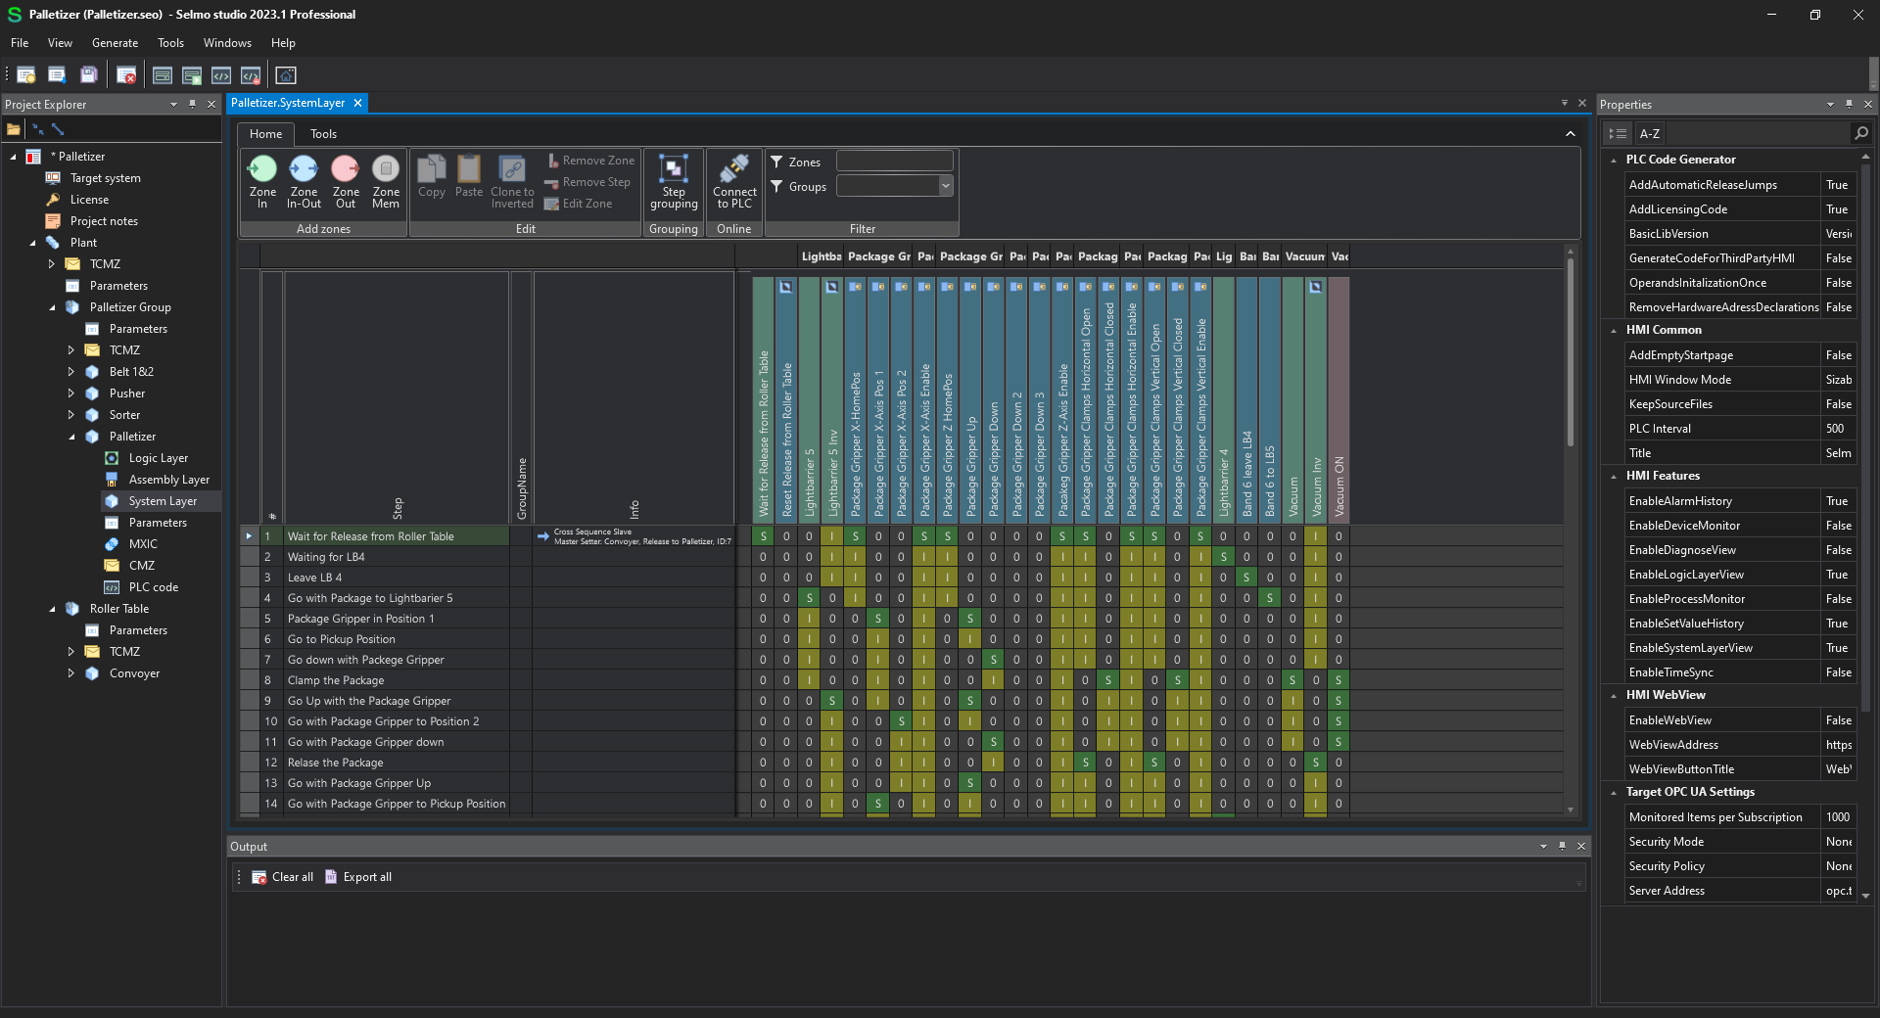Click the generate PLC code icon
The width and height of the screenshot is (1880, 1018).
pos(221,75)
